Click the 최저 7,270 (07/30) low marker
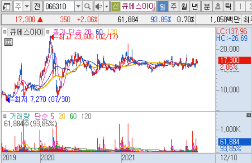252x163 pixels. click(x=38, y=100)
